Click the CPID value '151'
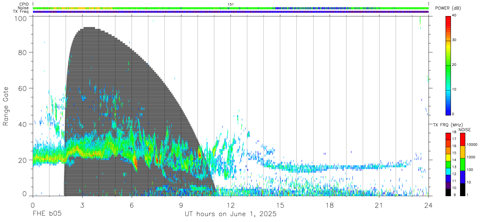The height and width of the screenshot is (222, 482). click(x=231, y=4)
